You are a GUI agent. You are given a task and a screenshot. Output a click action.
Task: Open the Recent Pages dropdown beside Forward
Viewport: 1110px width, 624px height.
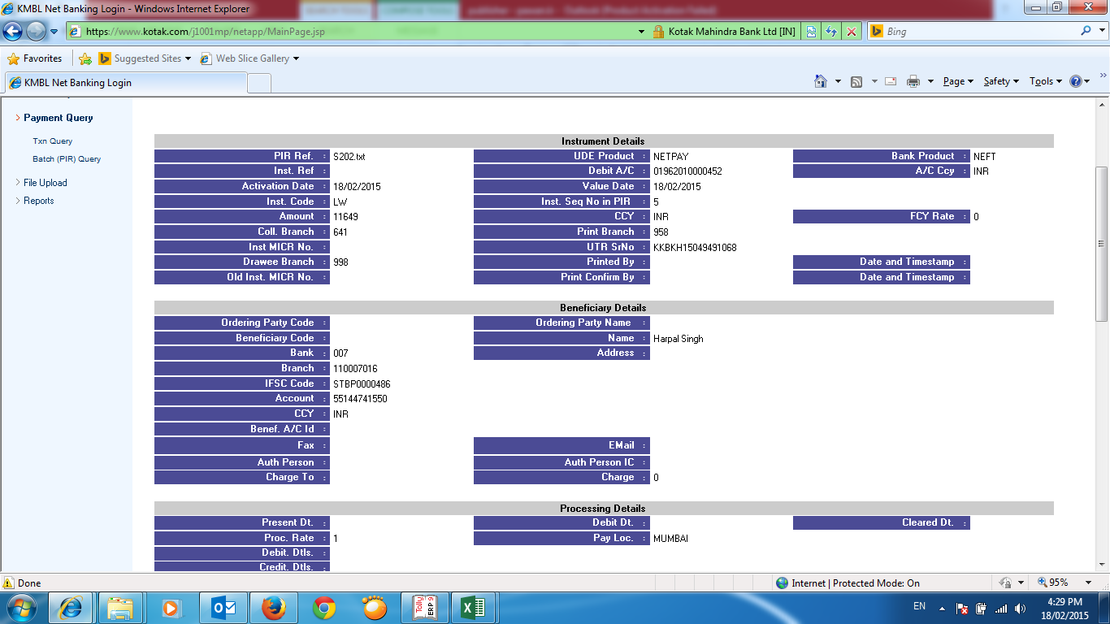click(54, 32)
